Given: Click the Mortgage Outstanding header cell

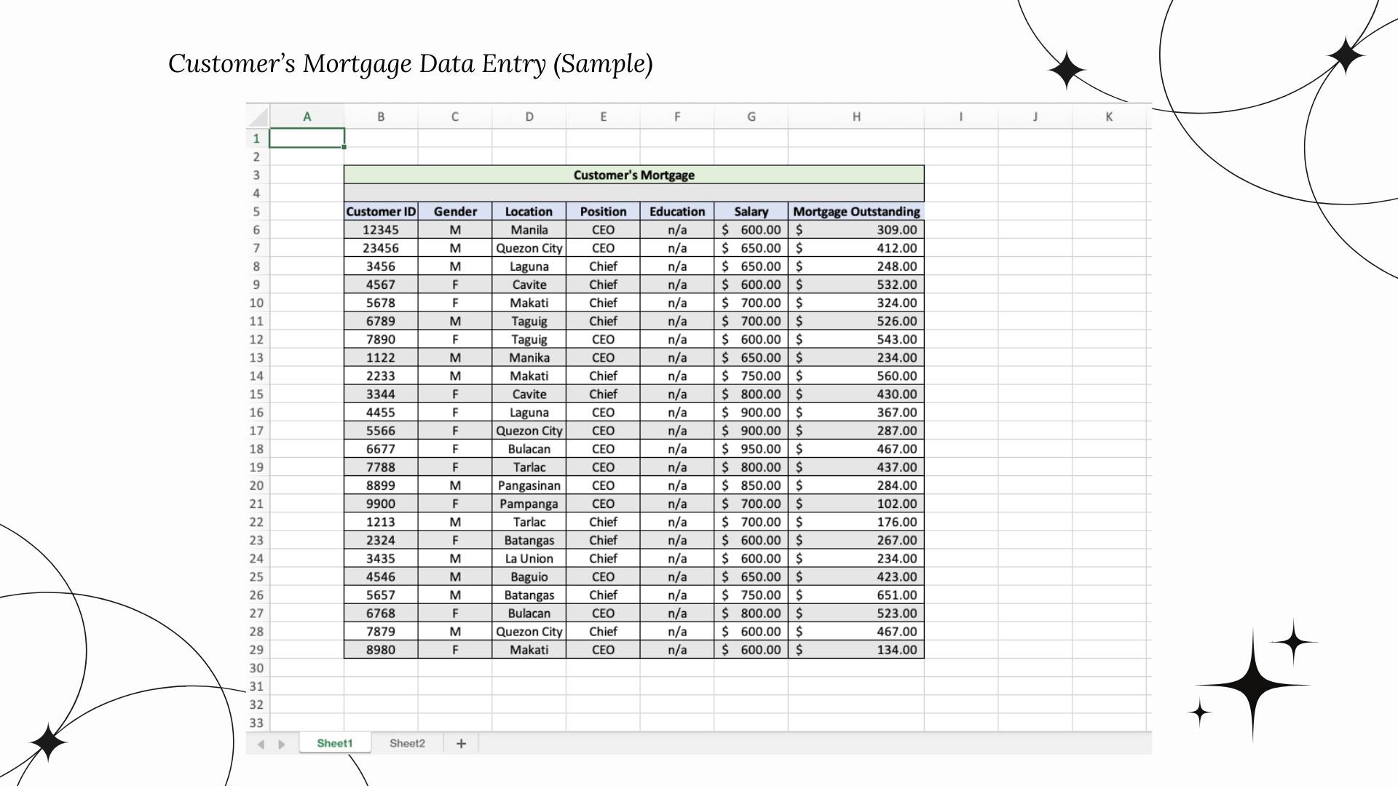Looking at the screenshot, I should (856, 212).
